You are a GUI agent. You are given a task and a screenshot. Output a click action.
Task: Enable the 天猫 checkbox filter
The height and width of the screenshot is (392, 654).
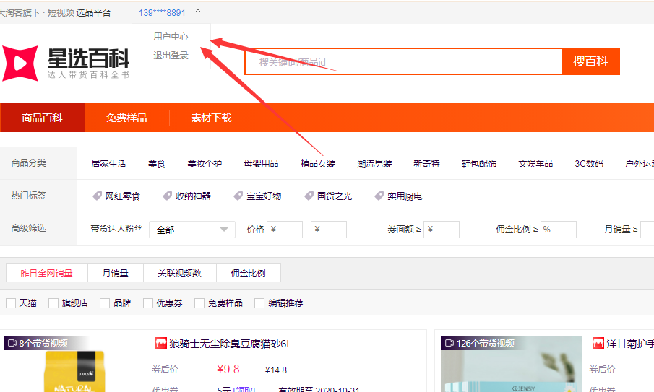[11, 303]
